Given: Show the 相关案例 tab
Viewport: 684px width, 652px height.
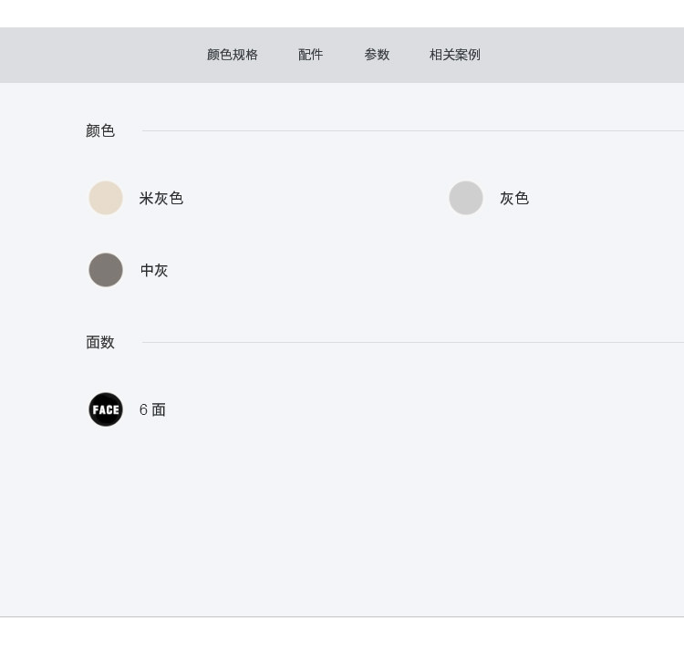Looking at the screenshot, I should [x=455, y=55].
